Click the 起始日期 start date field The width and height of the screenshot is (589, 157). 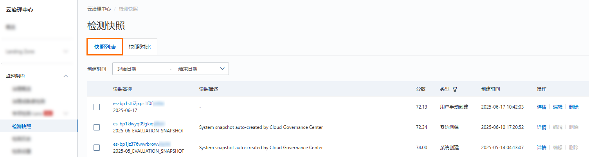click(x=141, y=69)
